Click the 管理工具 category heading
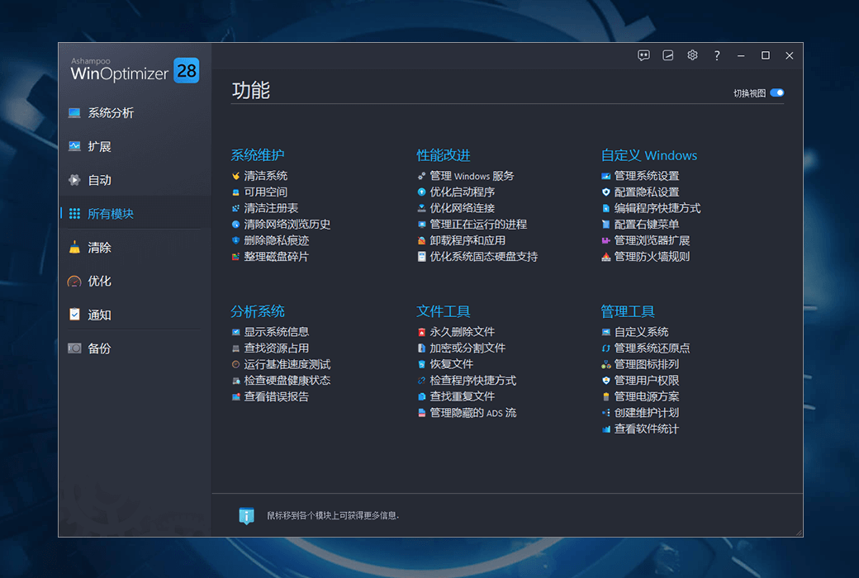The image size is (859, 578). coord(628,311)
